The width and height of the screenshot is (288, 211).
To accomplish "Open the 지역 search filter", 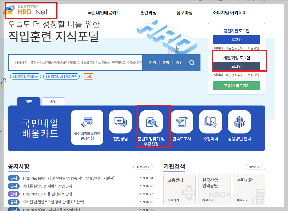I will (x=152, y=62).
